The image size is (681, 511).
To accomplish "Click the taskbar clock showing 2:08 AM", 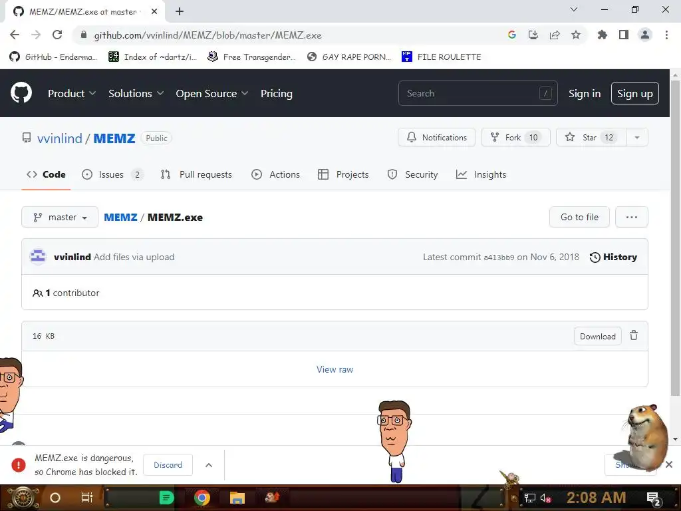I will [x=596, y=498].
